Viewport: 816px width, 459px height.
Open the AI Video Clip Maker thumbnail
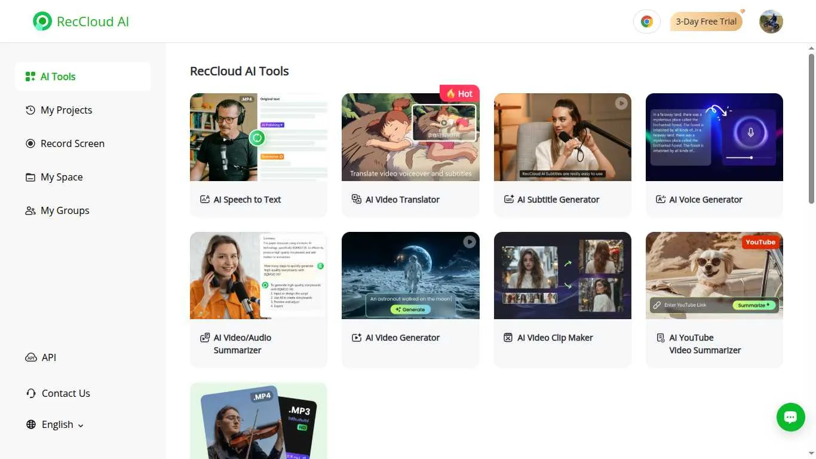pos(563,276)
